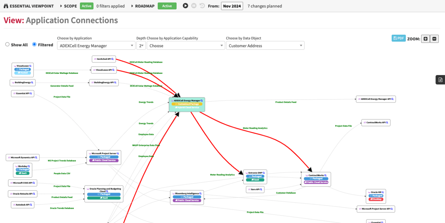Click the Essential Viewpoint binoculars icon
Screen dimensions: 445x223
click(6, 6)
